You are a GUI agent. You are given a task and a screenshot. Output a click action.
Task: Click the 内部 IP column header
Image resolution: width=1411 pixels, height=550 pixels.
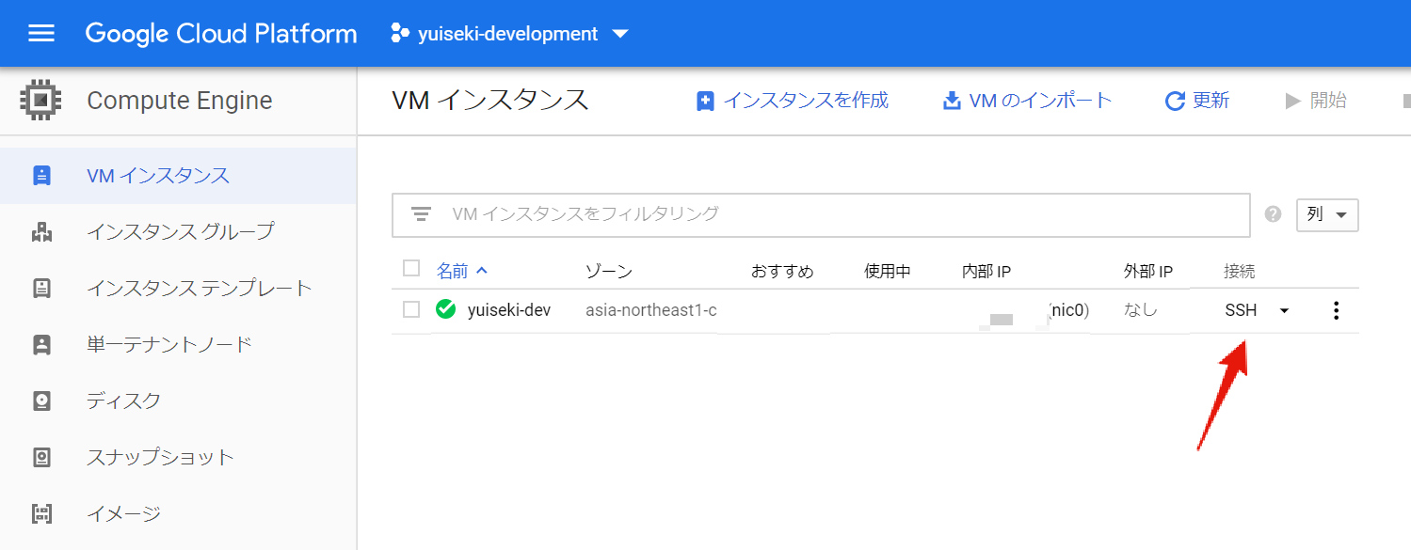986,272
